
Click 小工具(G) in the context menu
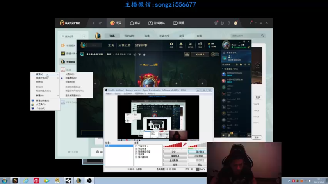pos(41,105)
